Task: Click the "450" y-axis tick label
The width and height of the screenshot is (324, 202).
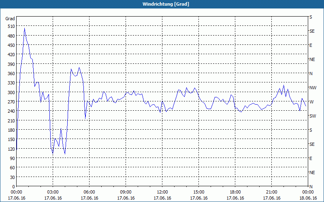Action: coord(11,45)
